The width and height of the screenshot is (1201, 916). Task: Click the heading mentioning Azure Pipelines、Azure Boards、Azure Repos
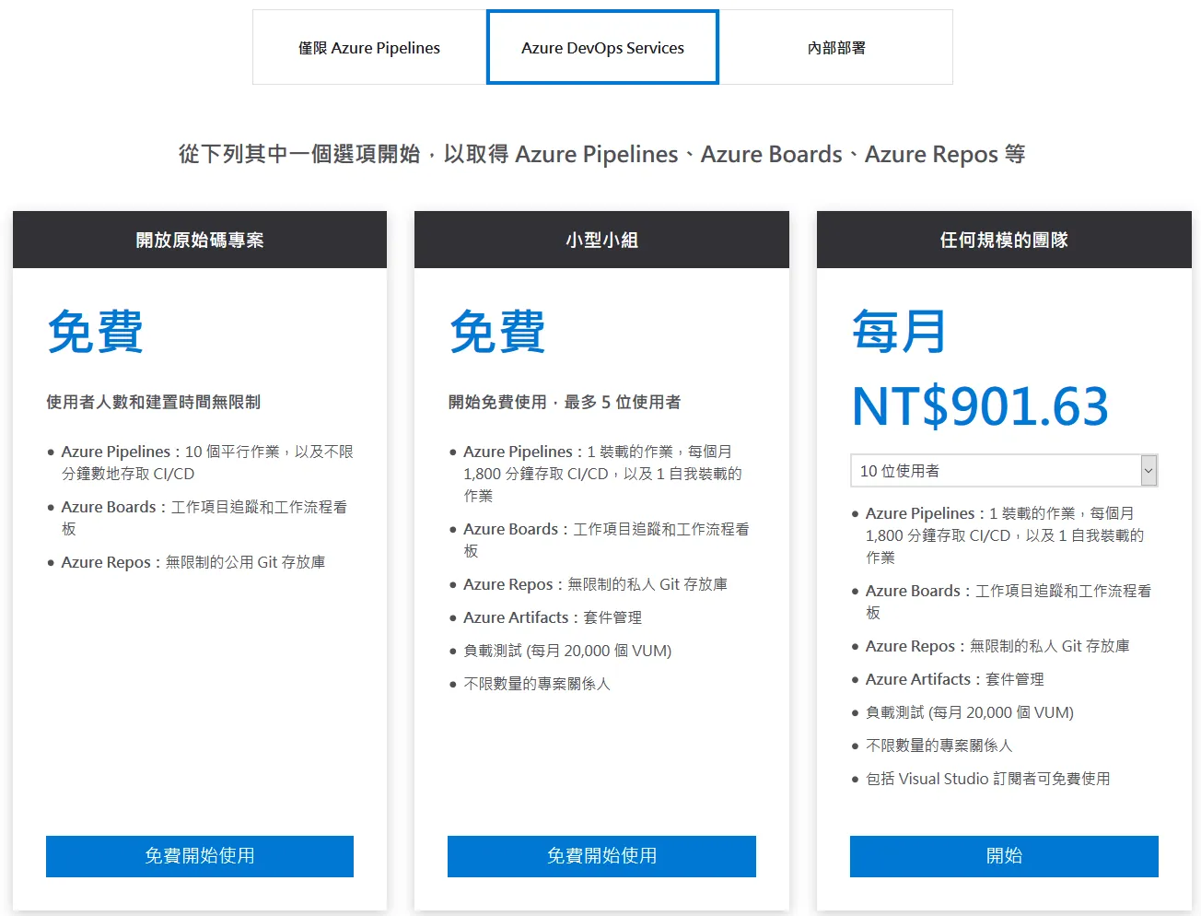coord(600,154)
